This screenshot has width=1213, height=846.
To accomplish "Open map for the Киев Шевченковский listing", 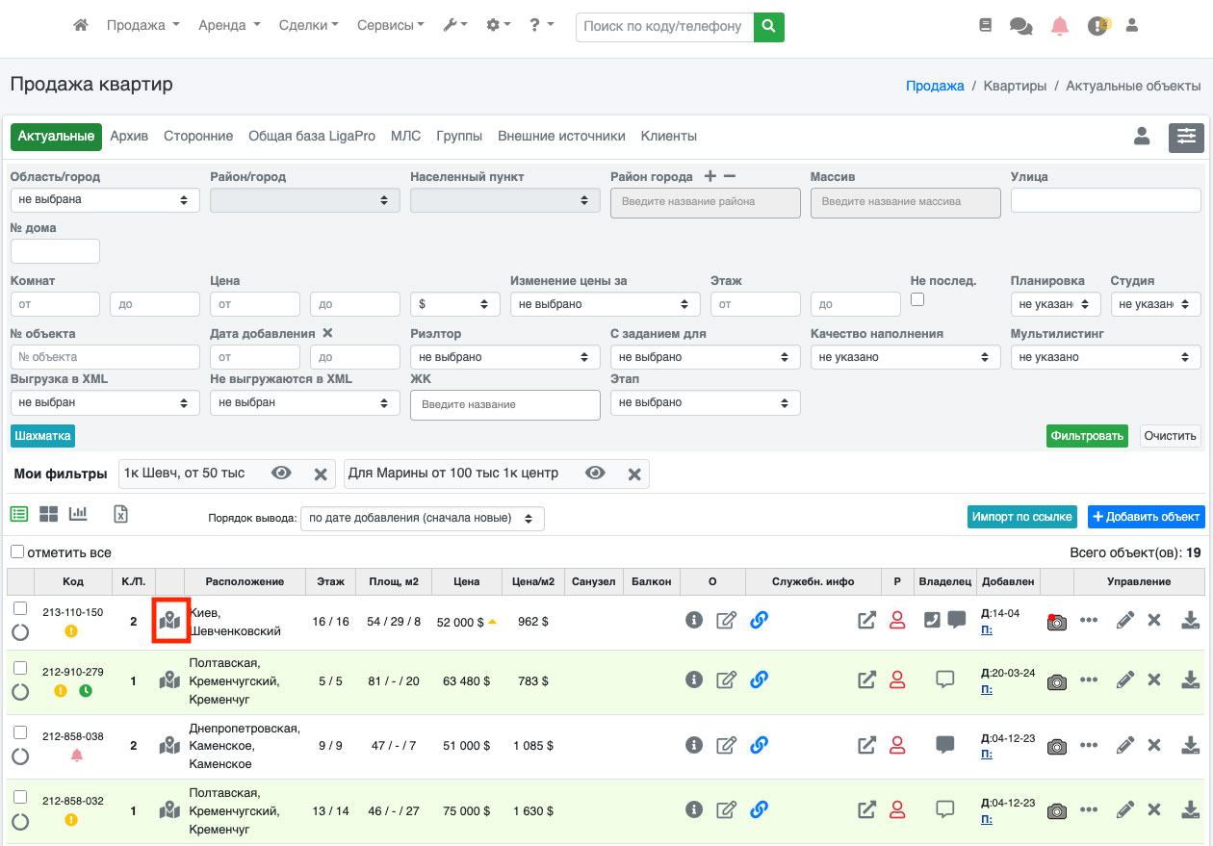I will (x=170, y=621).
